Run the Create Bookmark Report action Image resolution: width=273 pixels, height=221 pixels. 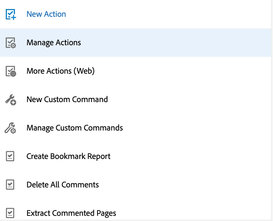tap(68, 156)
